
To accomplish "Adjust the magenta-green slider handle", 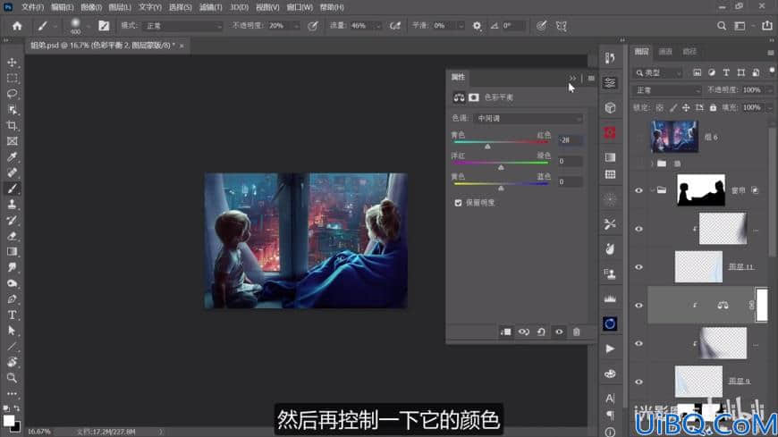I will click(501, 168).
